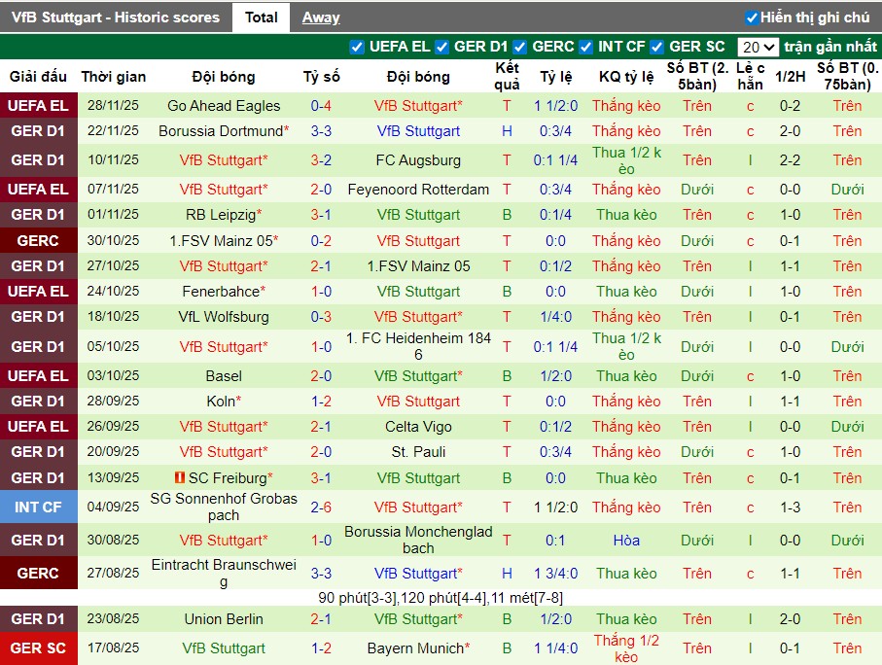Disable the INT CF competition filter
882x665 pixels.
584,46
